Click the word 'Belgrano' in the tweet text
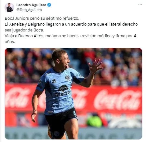Viewport: 146px width, 142px height. coord(36,24)
